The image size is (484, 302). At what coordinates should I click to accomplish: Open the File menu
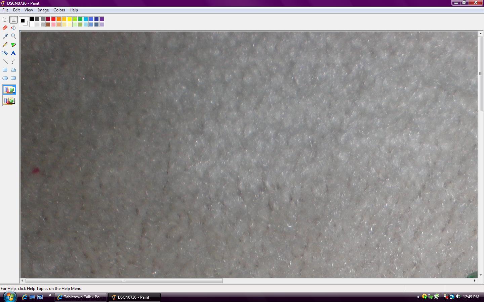[5, 10]
